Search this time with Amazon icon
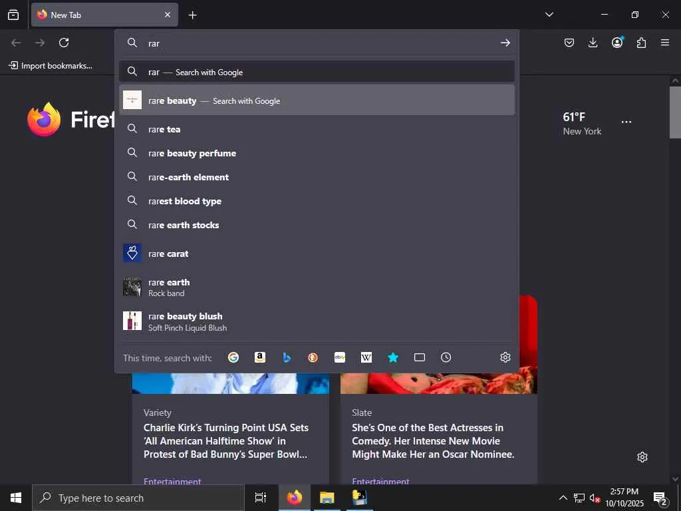 260,357
